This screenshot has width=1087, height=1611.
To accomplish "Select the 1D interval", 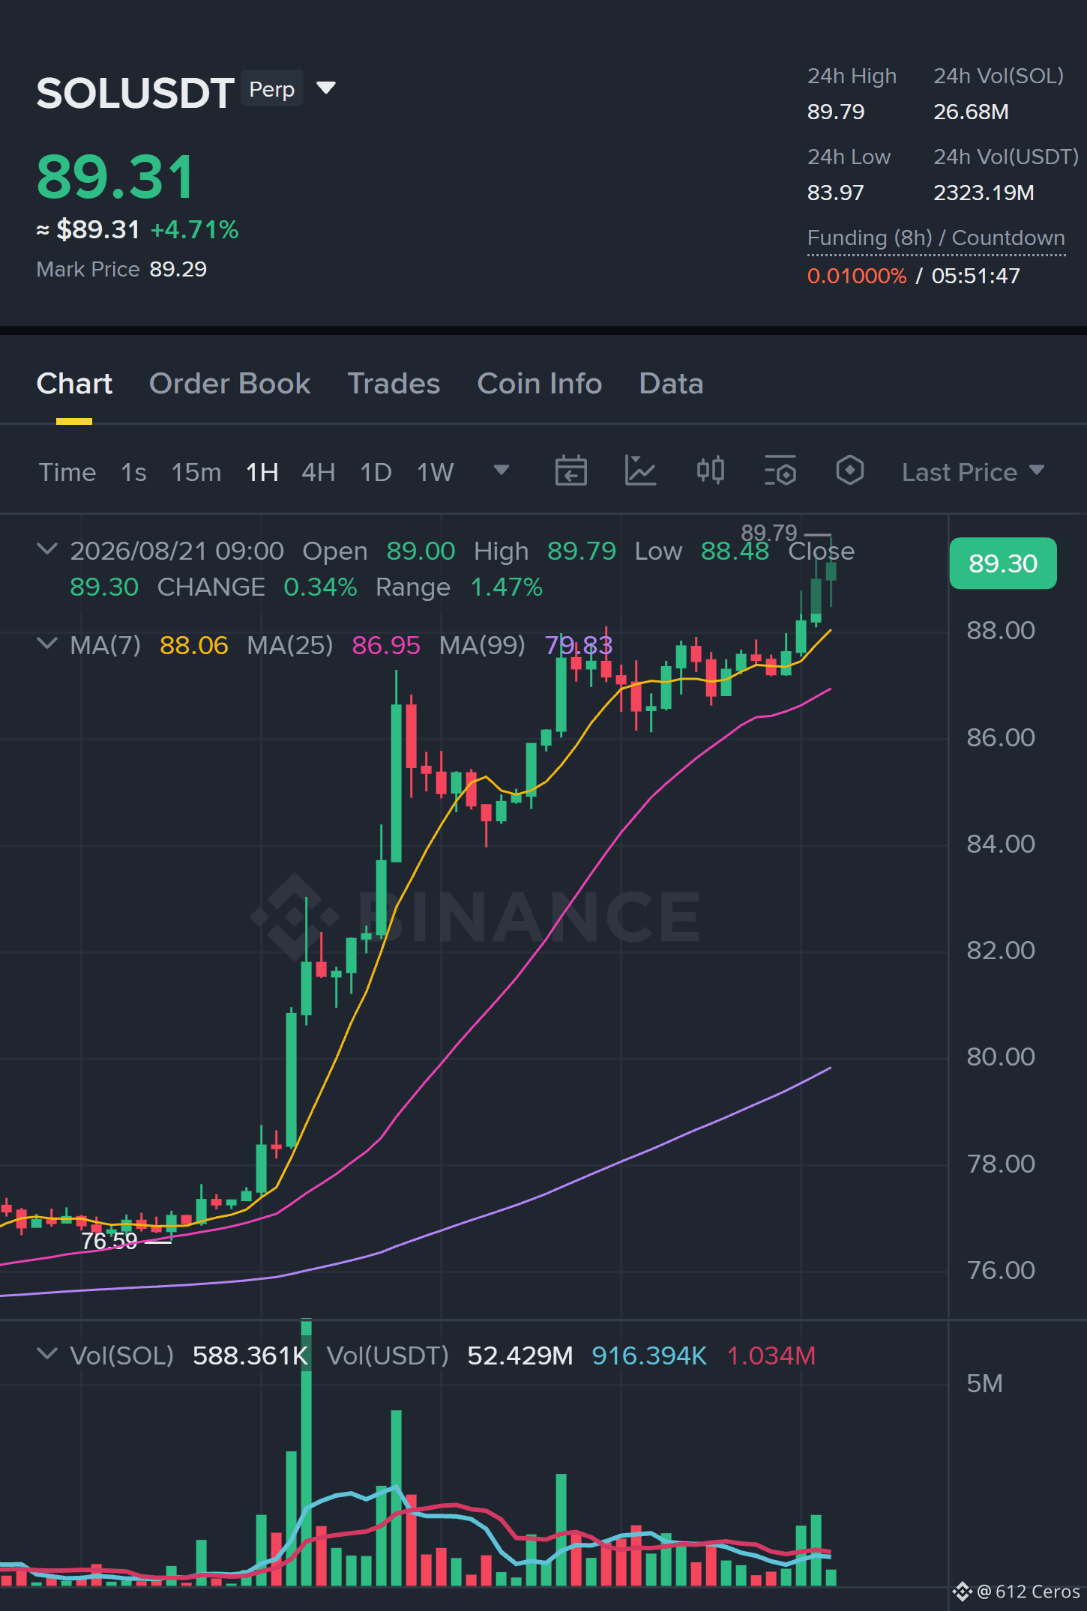I will pyautogui.click(x=376, y=472).
